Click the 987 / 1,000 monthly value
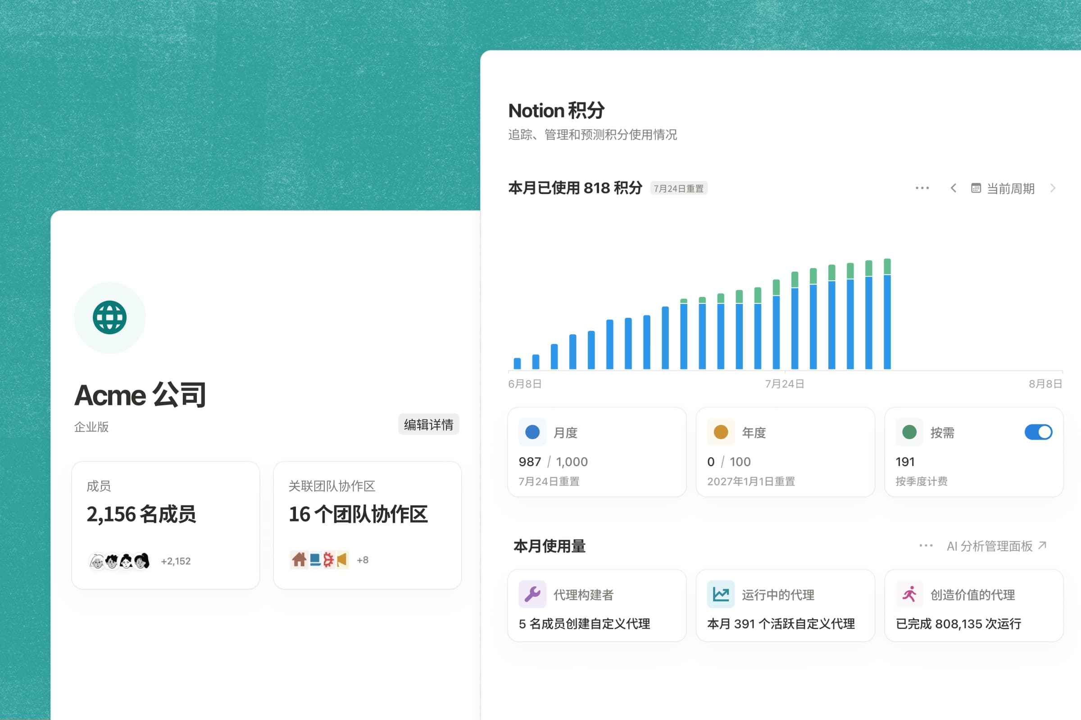Screen dimensions: 1081x720 [x=553, y=462]
